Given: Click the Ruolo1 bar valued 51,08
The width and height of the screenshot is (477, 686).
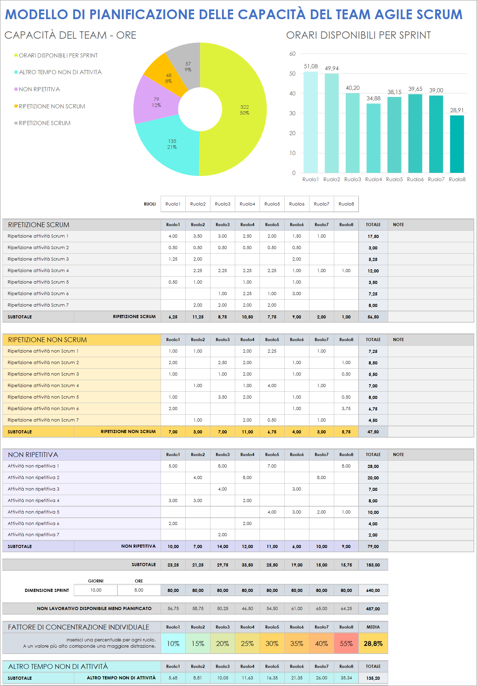Looking at the screenshot, I should [310, 122].
